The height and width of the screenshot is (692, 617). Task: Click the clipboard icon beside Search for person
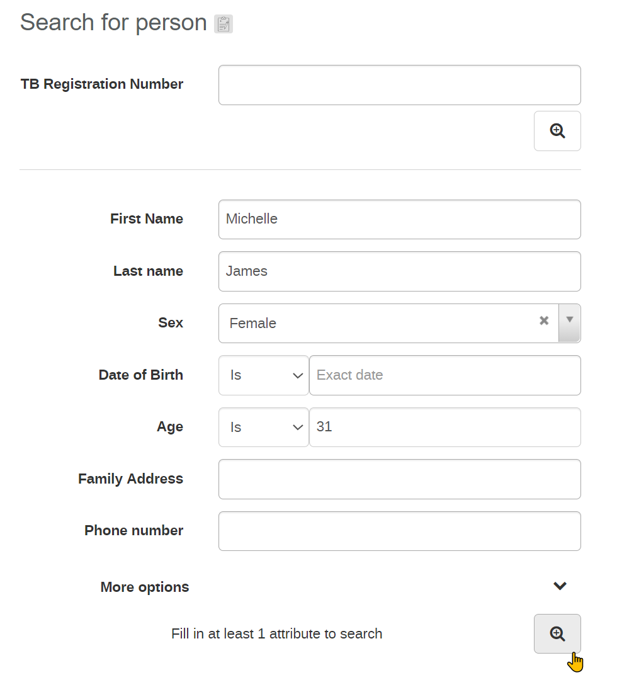(x=224, y=24)
